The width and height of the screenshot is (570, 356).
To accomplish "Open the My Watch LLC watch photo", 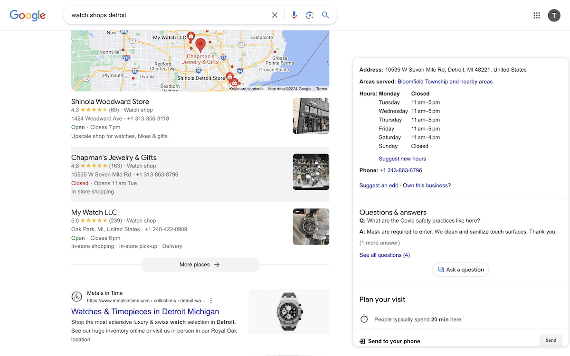I will (x=311, y=226).
